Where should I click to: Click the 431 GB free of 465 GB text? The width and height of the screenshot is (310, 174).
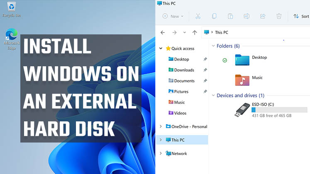click(x=272, y=116)
